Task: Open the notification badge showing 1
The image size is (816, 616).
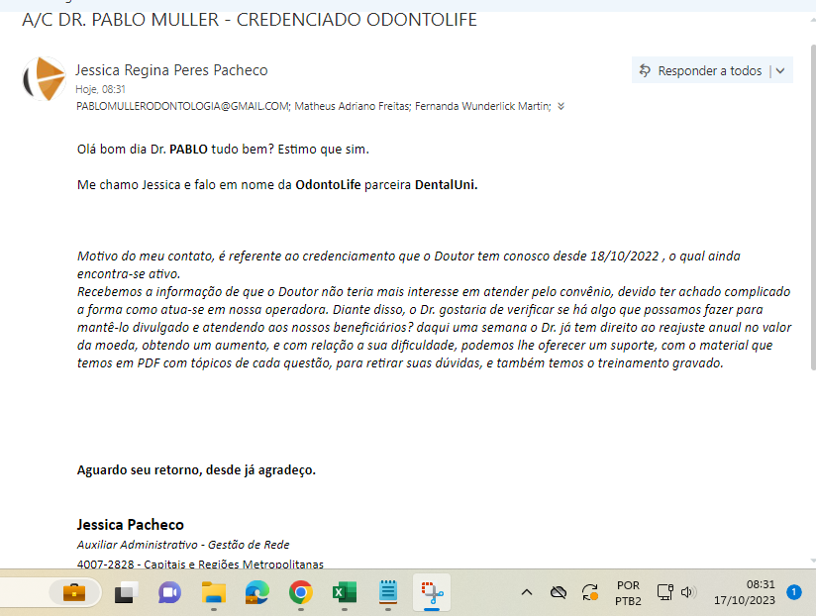Action: pyautogui.click(x=793, y=592)
